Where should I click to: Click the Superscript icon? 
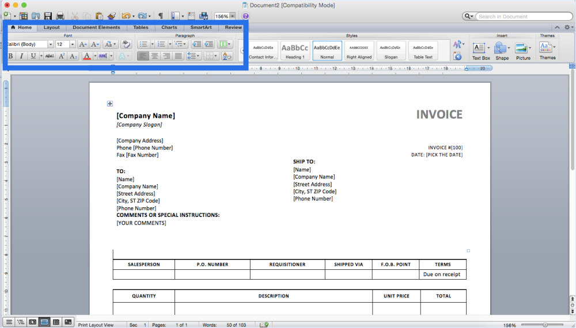[62, 56]
